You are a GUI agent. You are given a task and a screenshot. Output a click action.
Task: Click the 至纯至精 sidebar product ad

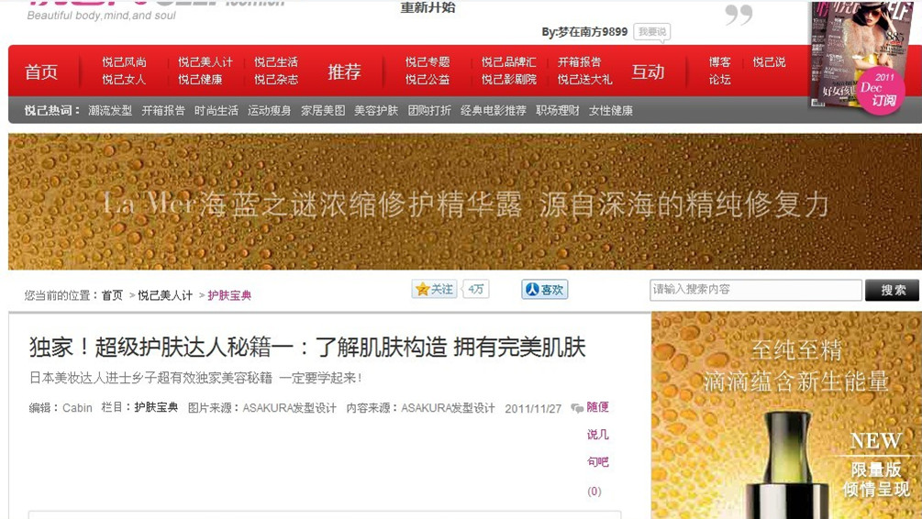pos(786,415)
